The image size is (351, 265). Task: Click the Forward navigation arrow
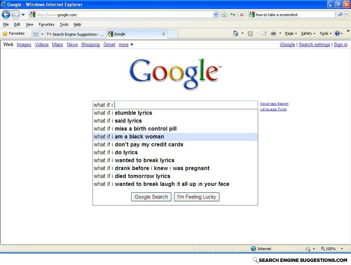coord(15,15)
